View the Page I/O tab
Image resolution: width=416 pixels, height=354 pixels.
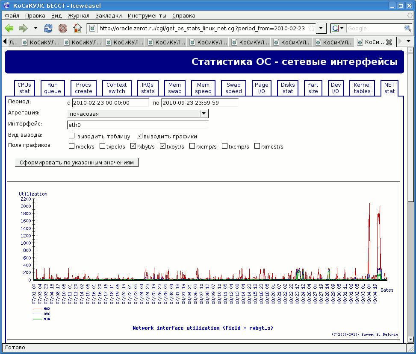(x=262, y=88)
